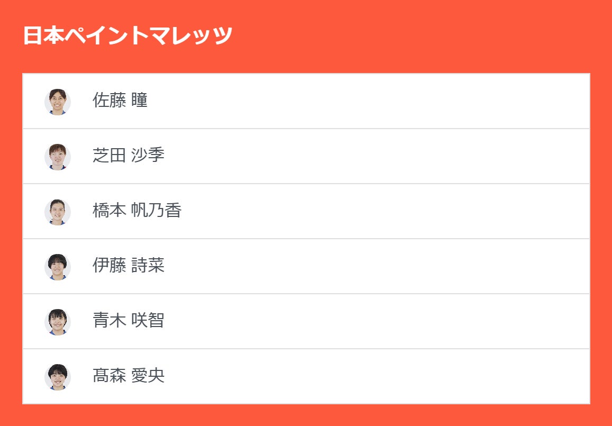Open player name 伊藤 詩菜
Screen dimensions: 612x426
point(129,266)
